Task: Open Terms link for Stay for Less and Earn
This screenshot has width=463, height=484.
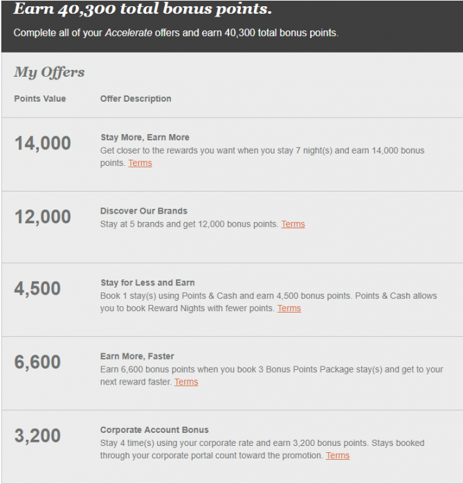Action: (x=289, y=308)
